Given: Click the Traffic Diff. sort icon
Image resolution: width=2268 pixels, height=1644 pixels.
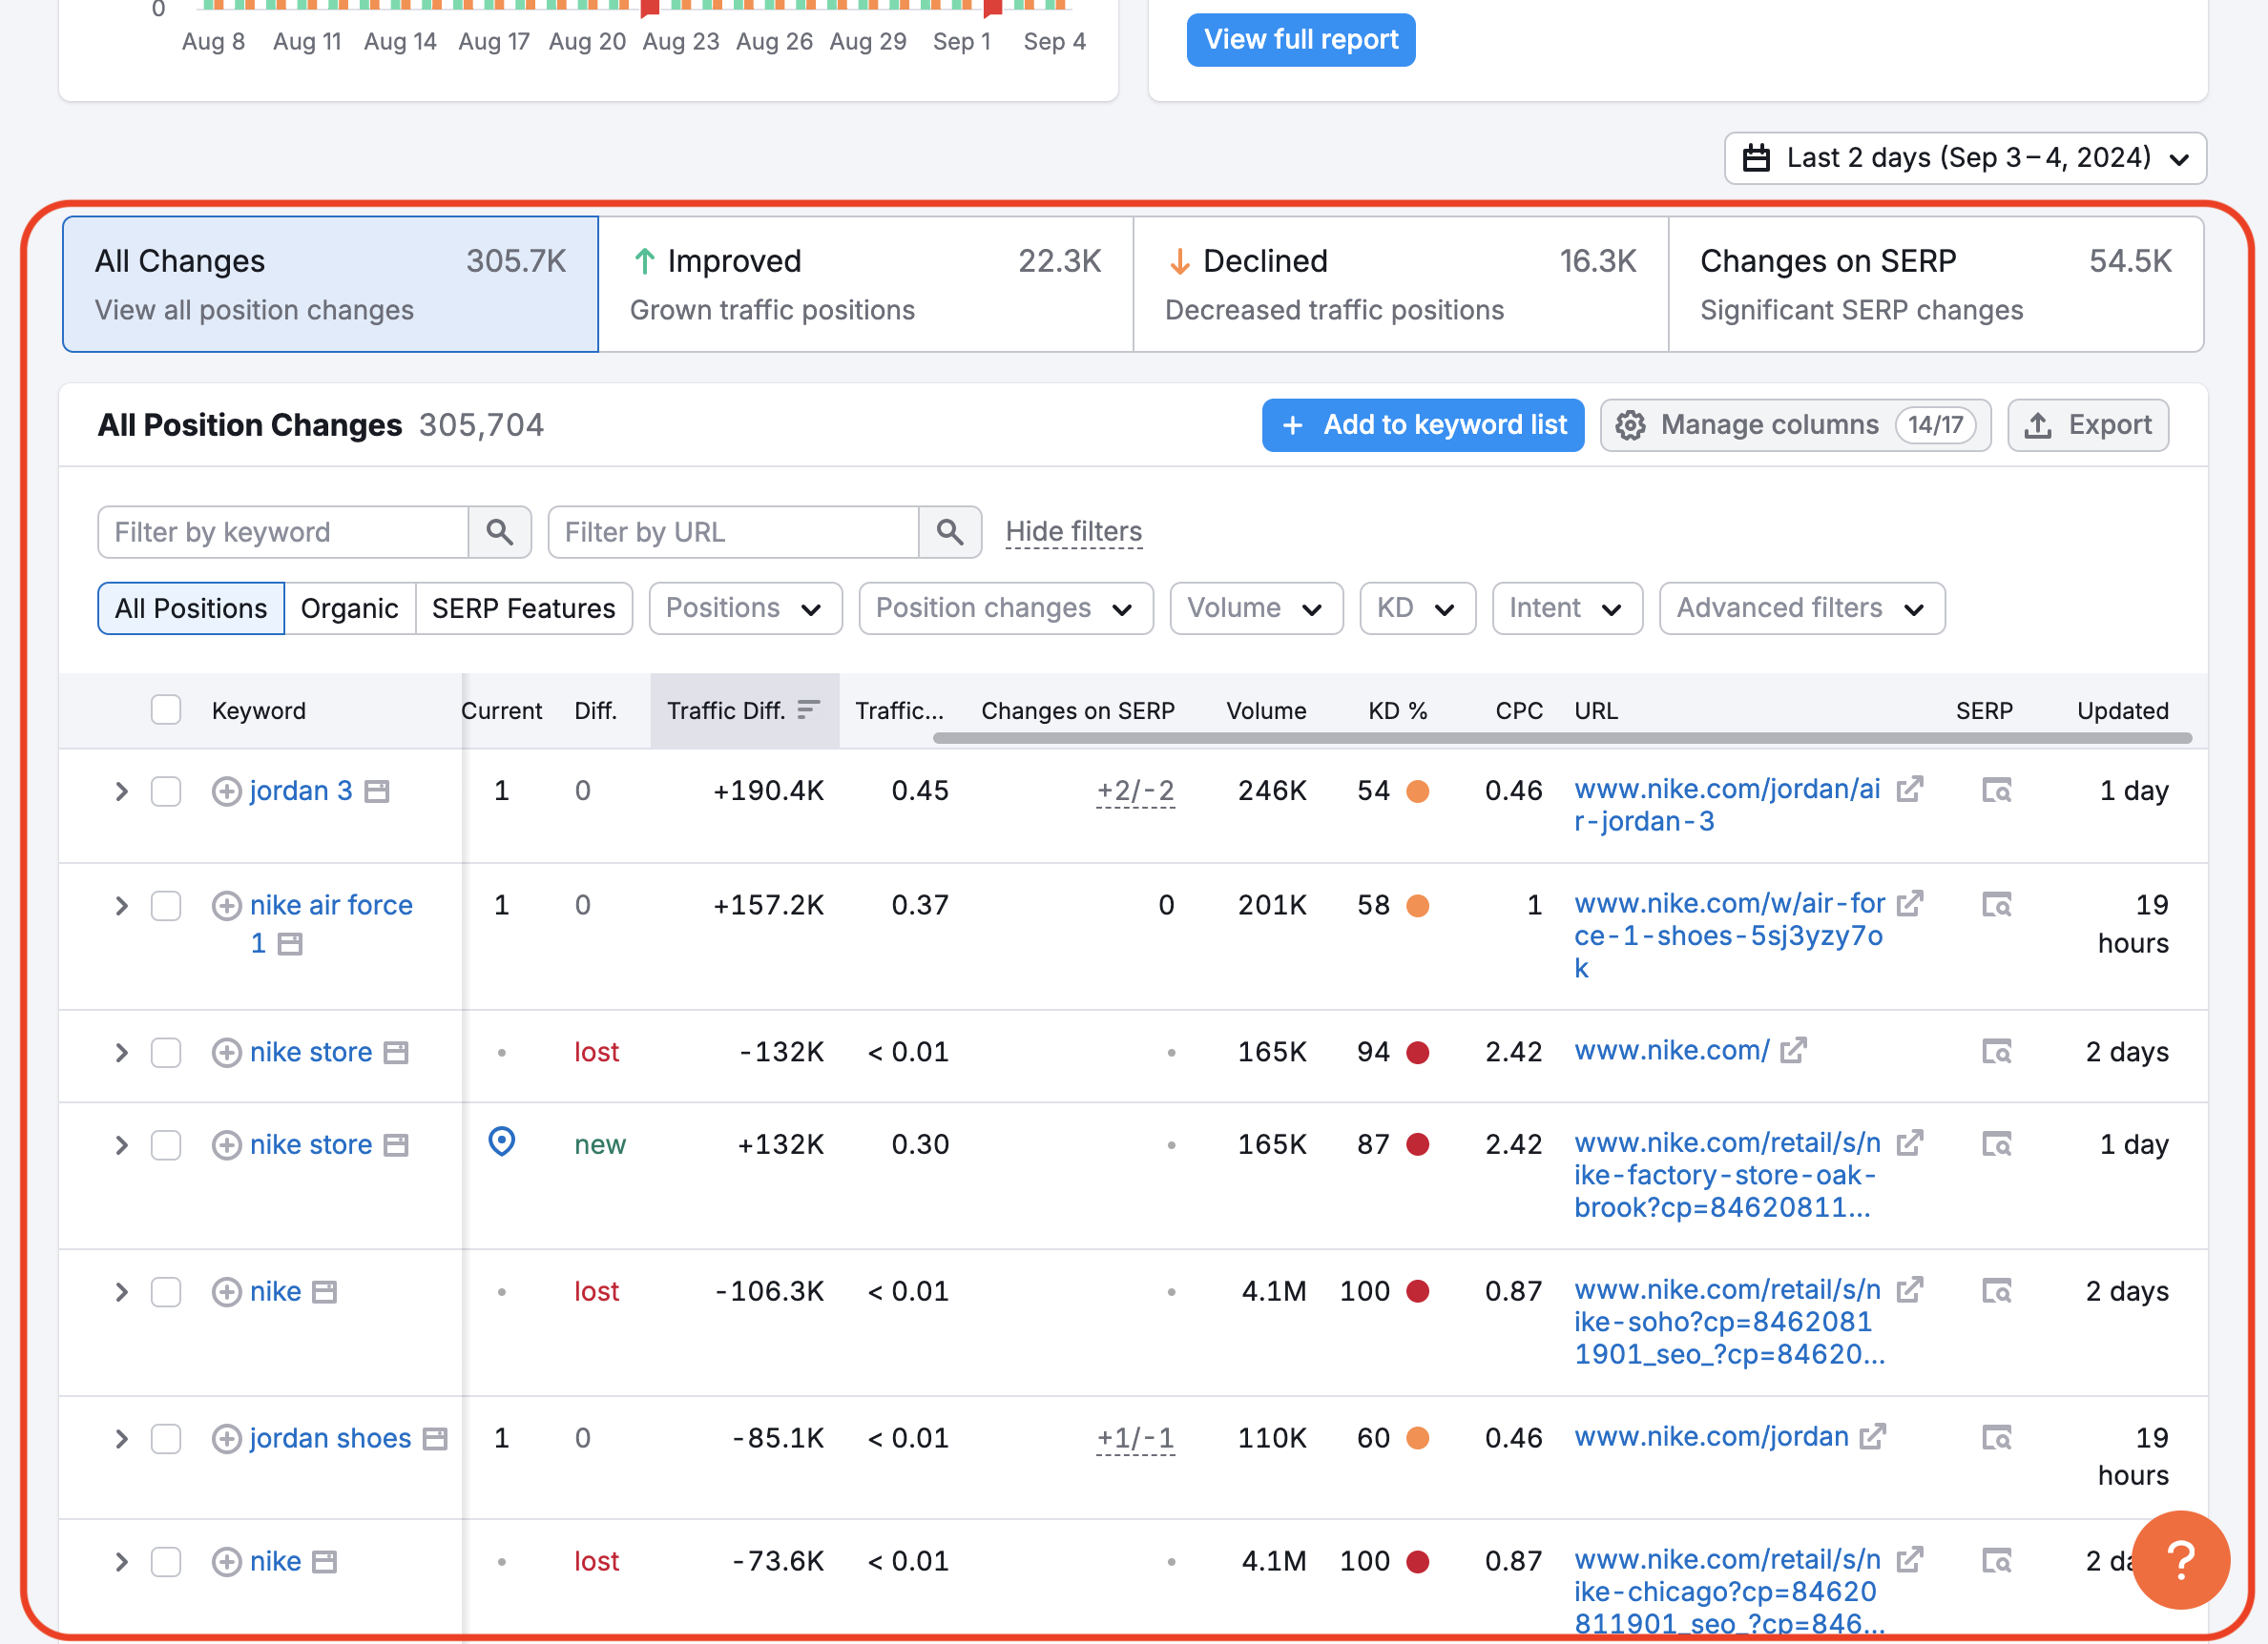Looking at the screenshot, I should click(x=809, y=710).
